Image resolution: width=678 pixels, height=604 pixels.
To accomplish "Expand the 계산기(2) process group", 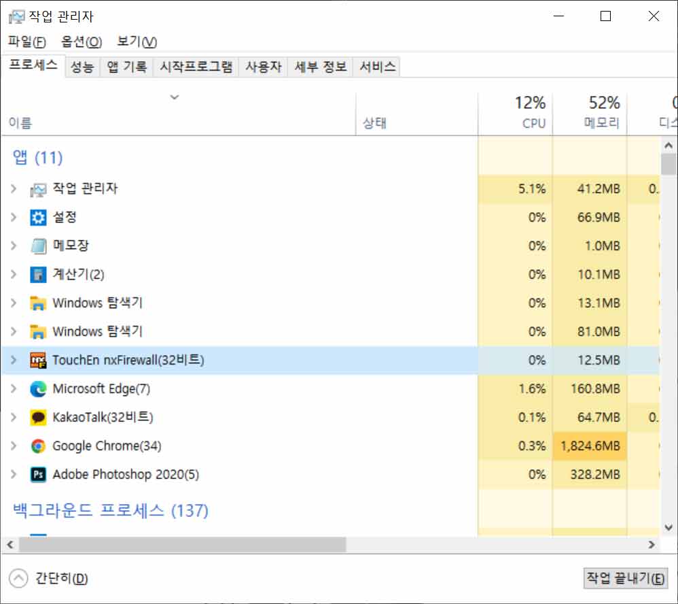I will pyautogui.click(x=14, y=275).
